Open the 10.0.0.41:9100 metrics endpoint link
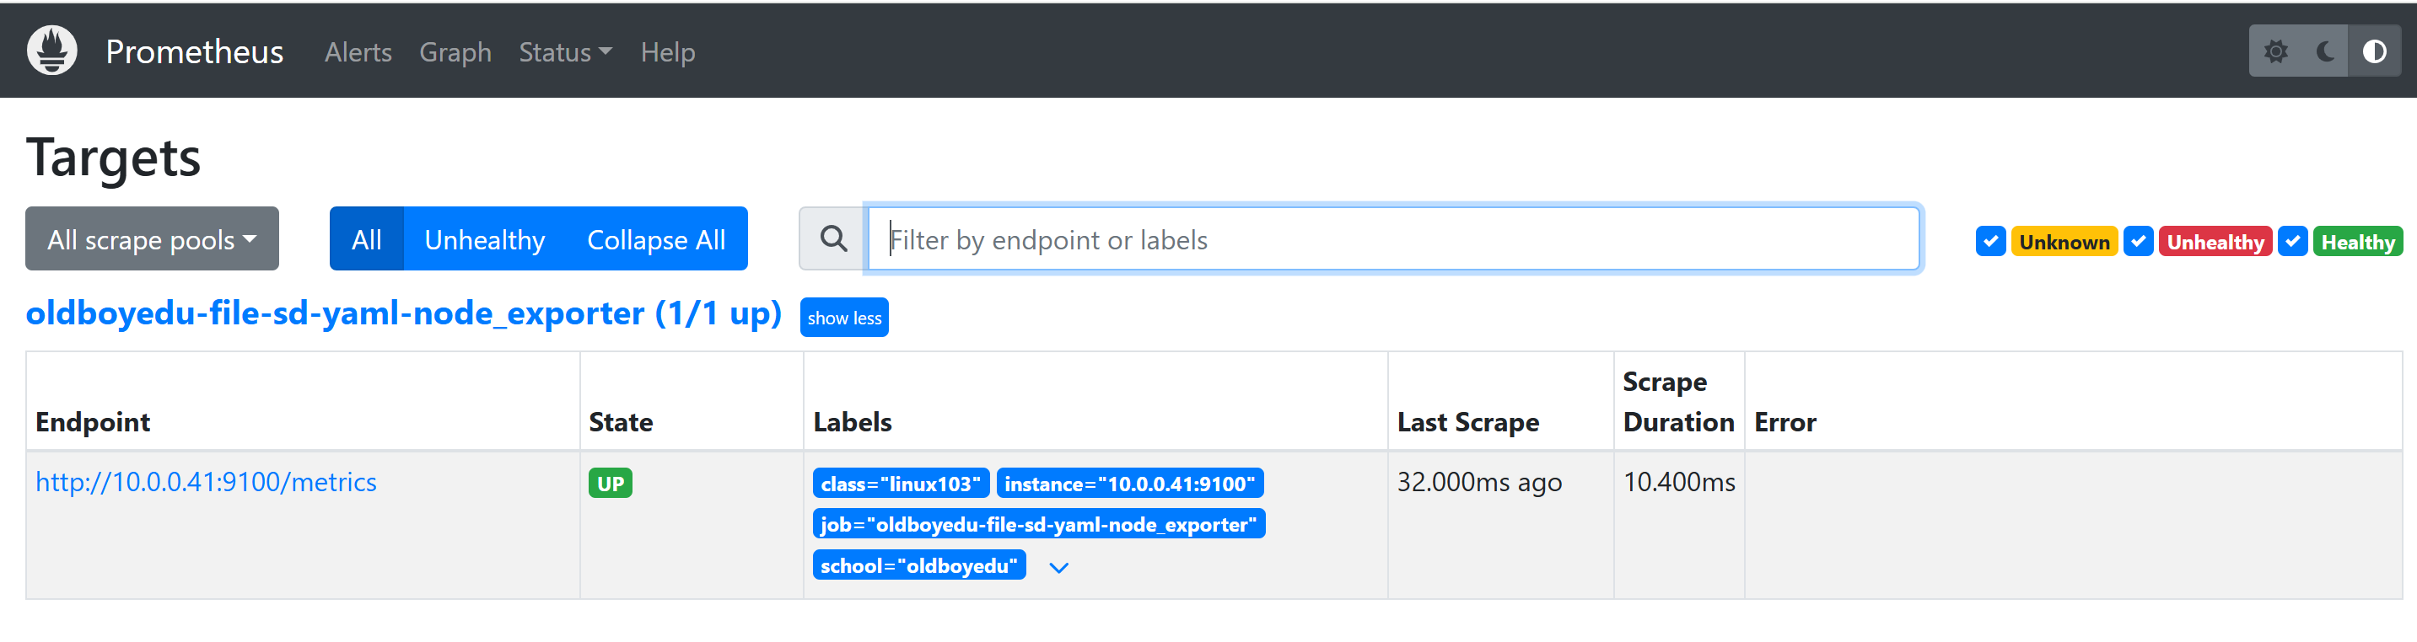The width and height of the screenshot is (2417, 642). point(206,482)
